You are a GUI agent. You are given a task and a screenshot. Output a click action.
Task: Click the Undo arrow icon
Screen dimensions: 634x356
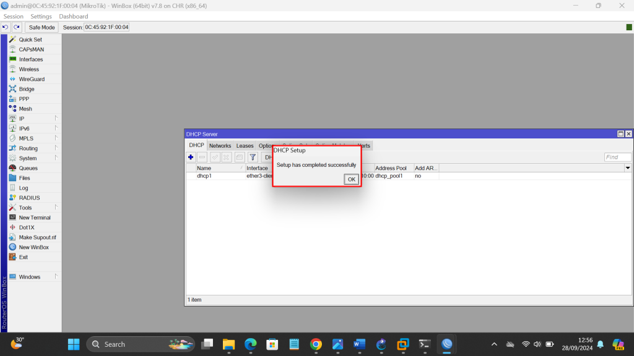[x=6, y=27]
